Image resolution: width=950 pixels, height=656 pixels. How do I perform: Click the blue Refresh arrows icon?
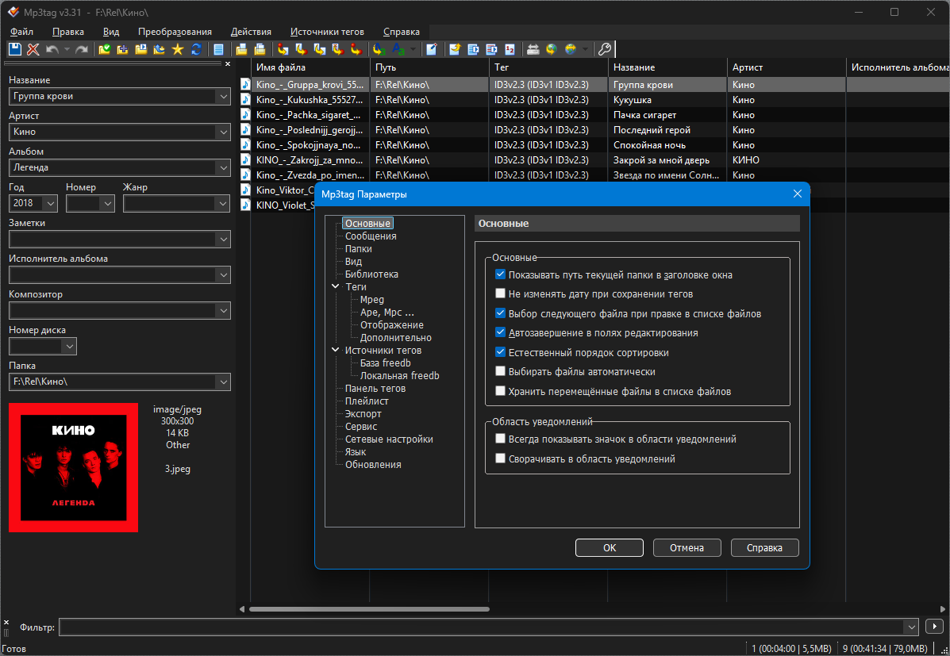point(196,49)
